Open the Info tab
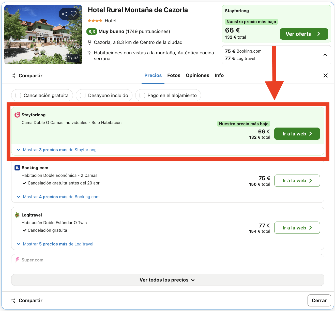Screen dimensions: 335x311 pos(219,75)
